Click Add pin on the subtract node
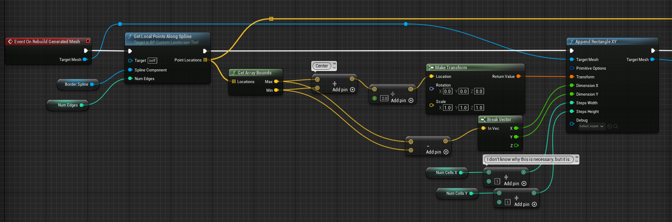 tap(437, 152)
